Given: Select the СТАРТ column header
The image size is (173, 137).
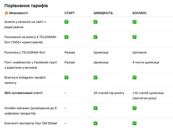Looking at the screenshot, I should click(69, 13).
